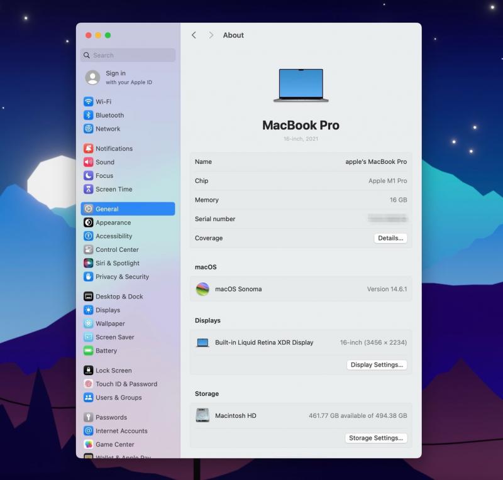
Task: Click the Wi-Fi icon in sidebar
Action: tap(88, 102)
